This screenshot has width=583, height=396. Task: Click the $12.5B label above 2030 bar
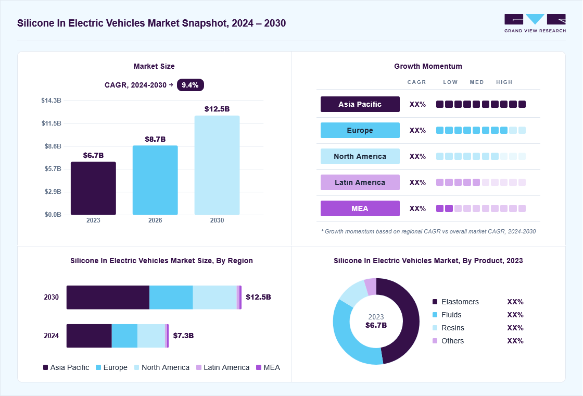[x=217, y=109]
